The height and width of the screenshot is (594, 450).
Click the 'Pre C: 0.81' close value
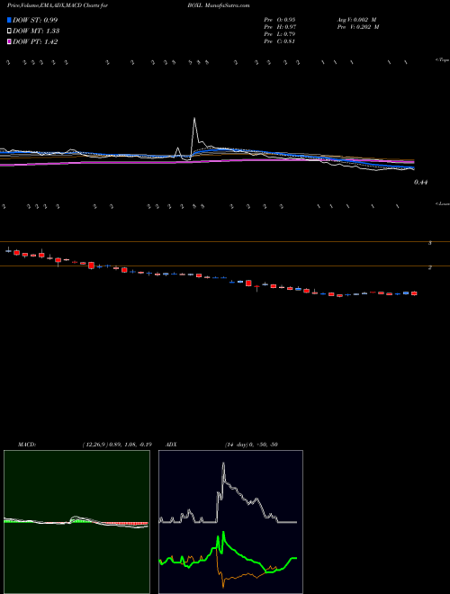coord(280,41)
